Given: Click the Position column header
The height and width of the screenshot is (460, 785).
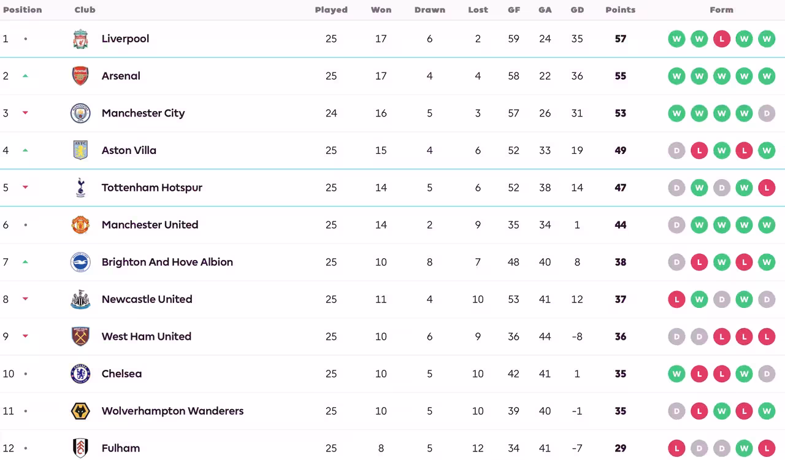Looking at the screenshot, I should tap(23, 10).
